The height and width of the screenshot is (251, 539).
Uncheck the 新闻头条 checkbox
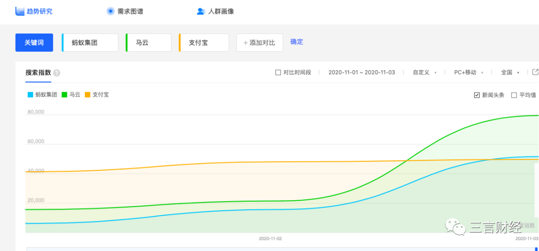pos(477,95)
